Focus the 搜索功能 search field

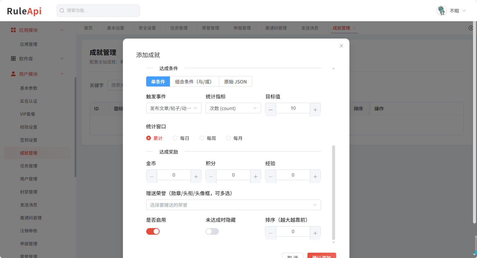[98, 11]
